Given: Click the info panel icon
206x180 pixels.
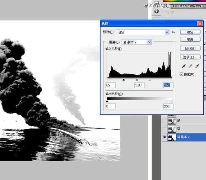Looking at the screenshot, I should (x=156, y=11).
